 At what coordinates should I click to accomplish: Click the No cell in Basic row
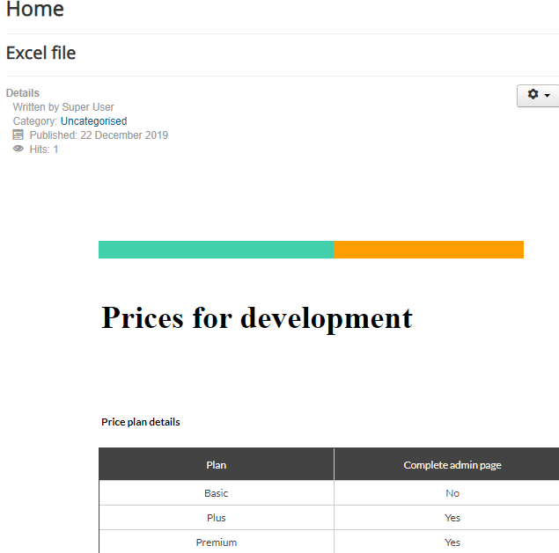[x=446, y=493]
